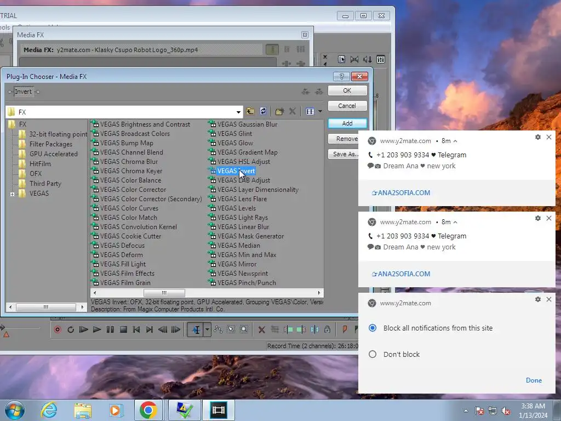This screenshot has height=421, width=561.
Task: Open the Windows Start menu
Action: (x=14, y=410)
